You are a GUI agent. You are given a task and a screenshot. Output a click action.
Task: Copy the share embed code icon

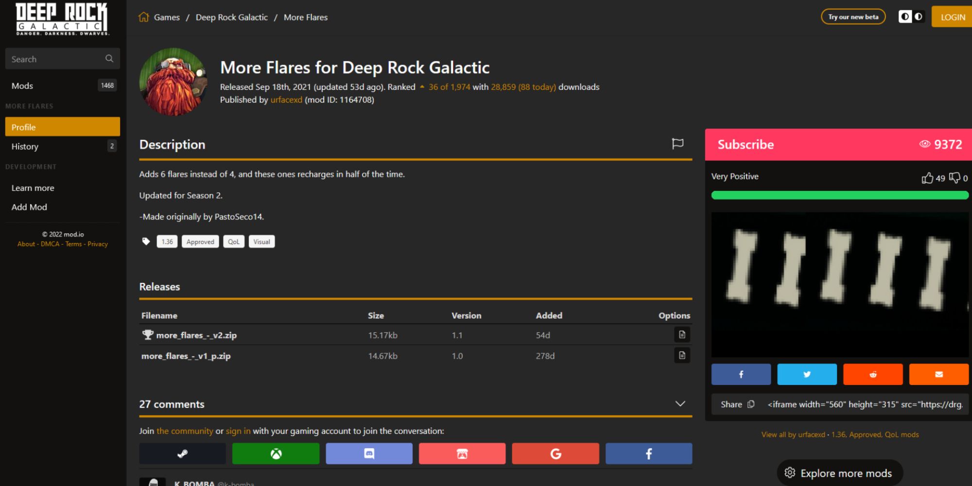click(x=751, y=404)
